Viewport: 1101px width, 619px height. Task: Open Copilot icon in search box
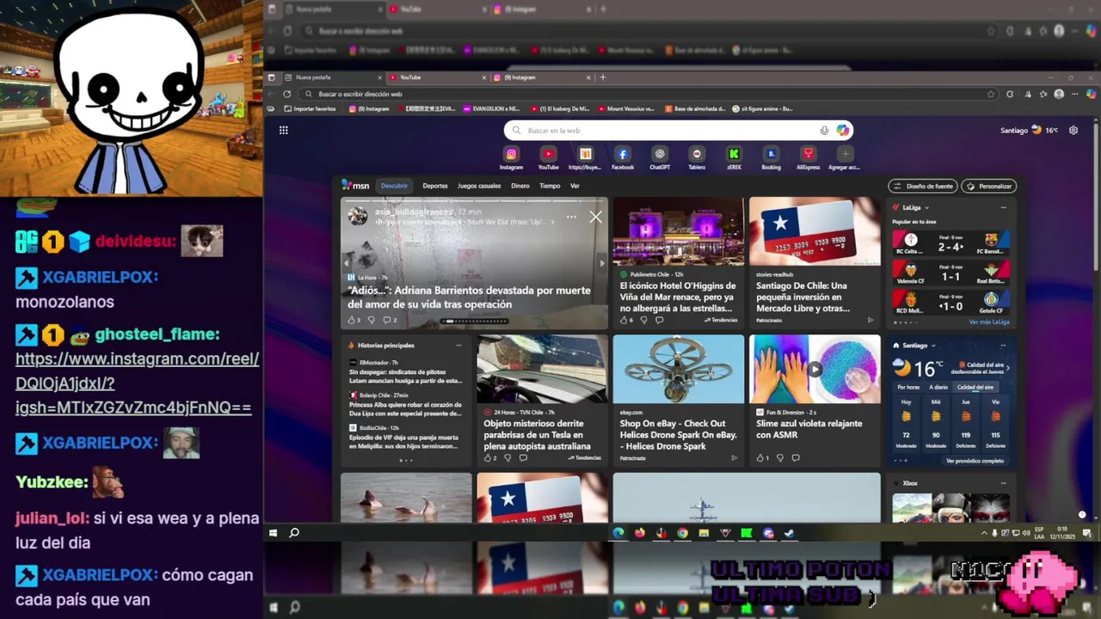click(842, 131)
